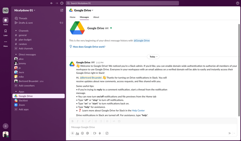Focus the Message Google Drive input

[153, 127]
